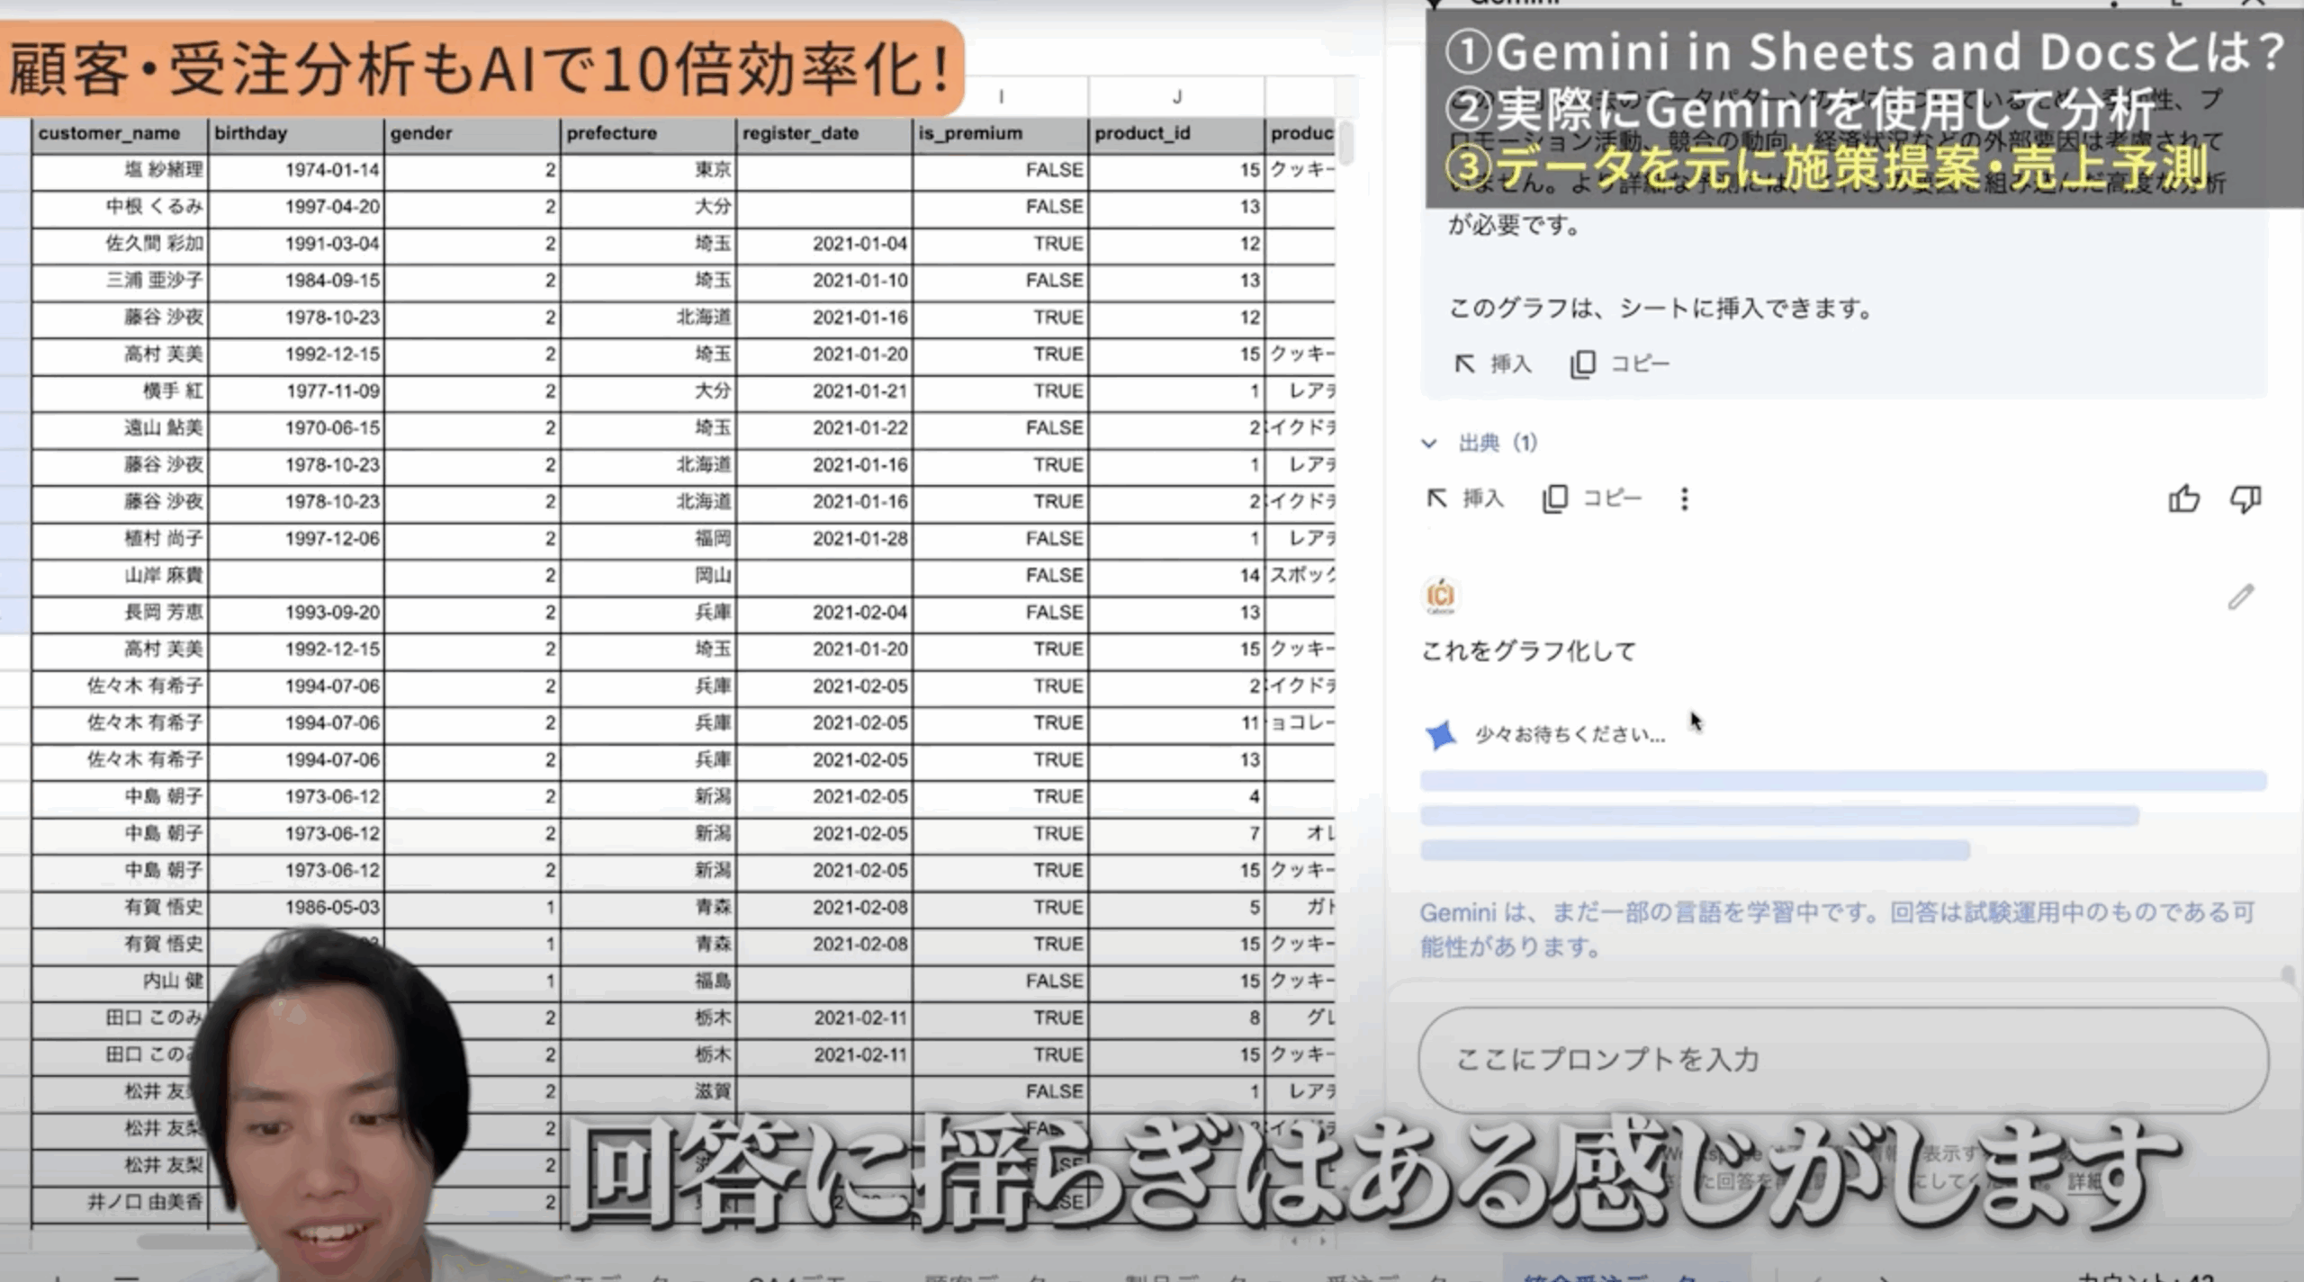Click the lower insert arrow beside the three-dot menu
This screenshot has height=1282, width=2304.
tap(1437, 498)
